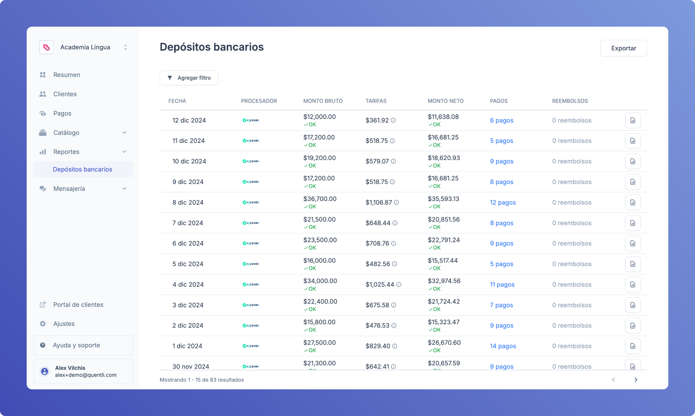Viewport: 695px width, 416px height.
Task: Open Academia Lingua account switcher arrows
Action: click(x=125, y=47)
